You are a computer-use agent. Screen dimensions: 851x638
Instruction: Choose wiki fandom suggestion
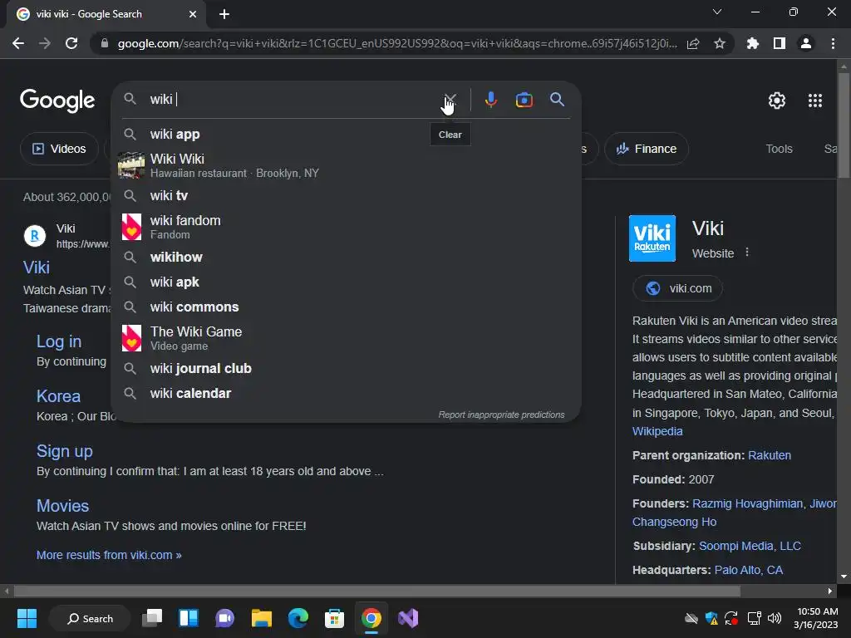click(346, 227)
